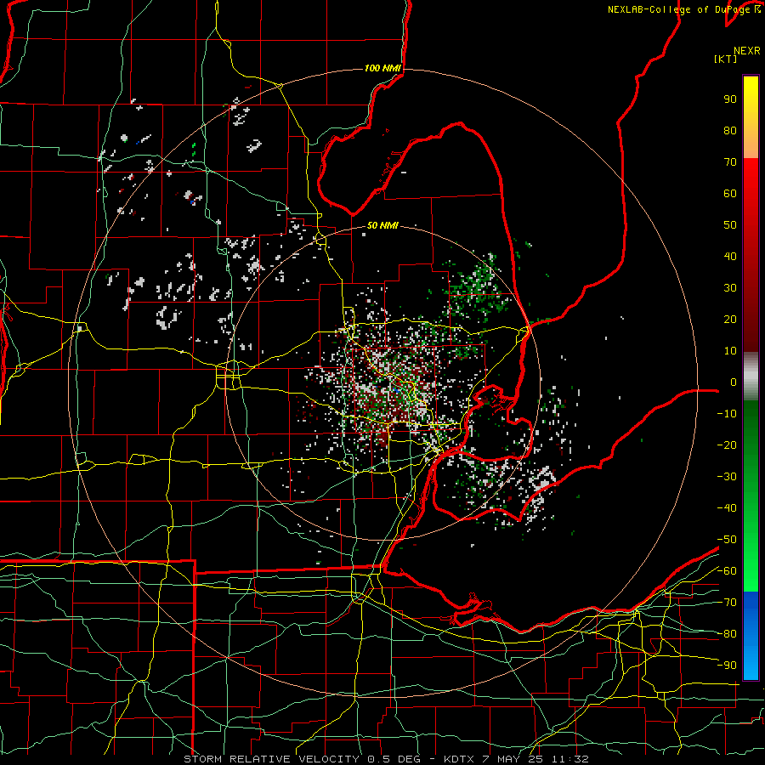The height and width of the screenshot is (765, 765).
Task: Click the -70 value on the velocity scale
Action: [727, 603]
